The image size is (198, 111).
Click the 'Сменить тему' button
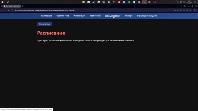coord(45,24)
